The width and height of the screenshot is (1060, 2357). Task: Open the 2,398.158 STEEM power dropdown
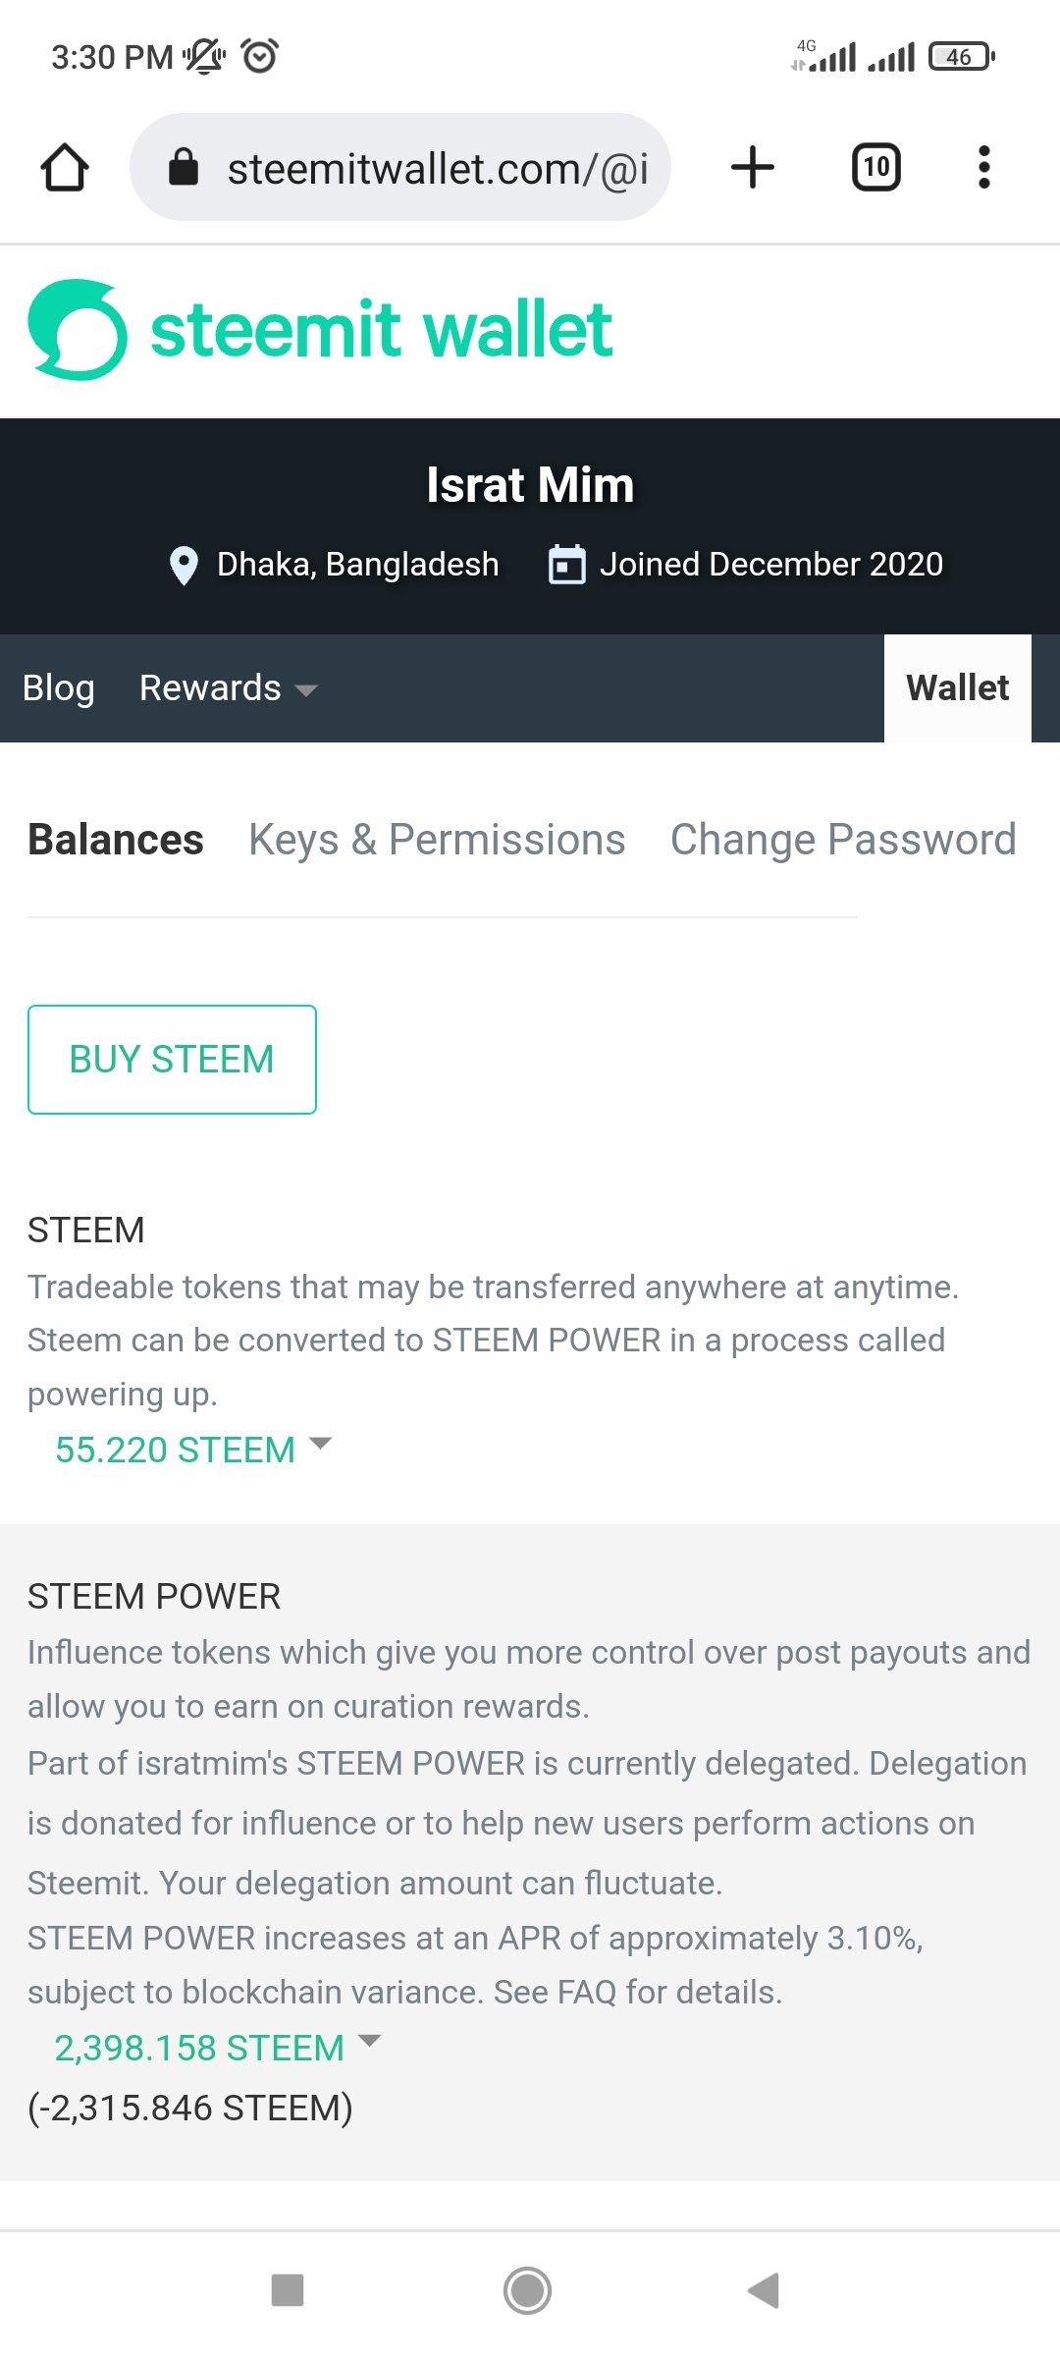click(x=217, y=2048)
